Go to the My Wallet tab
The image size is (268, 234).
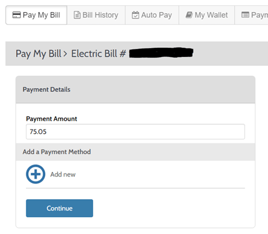(207, 15)
